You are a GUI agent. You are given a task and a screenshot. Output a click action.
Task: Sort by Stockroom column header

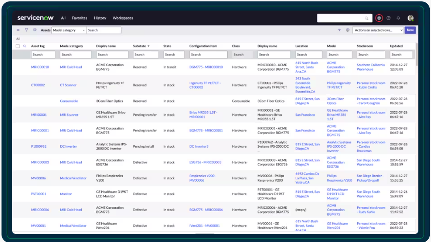click(x=365, y=46)
